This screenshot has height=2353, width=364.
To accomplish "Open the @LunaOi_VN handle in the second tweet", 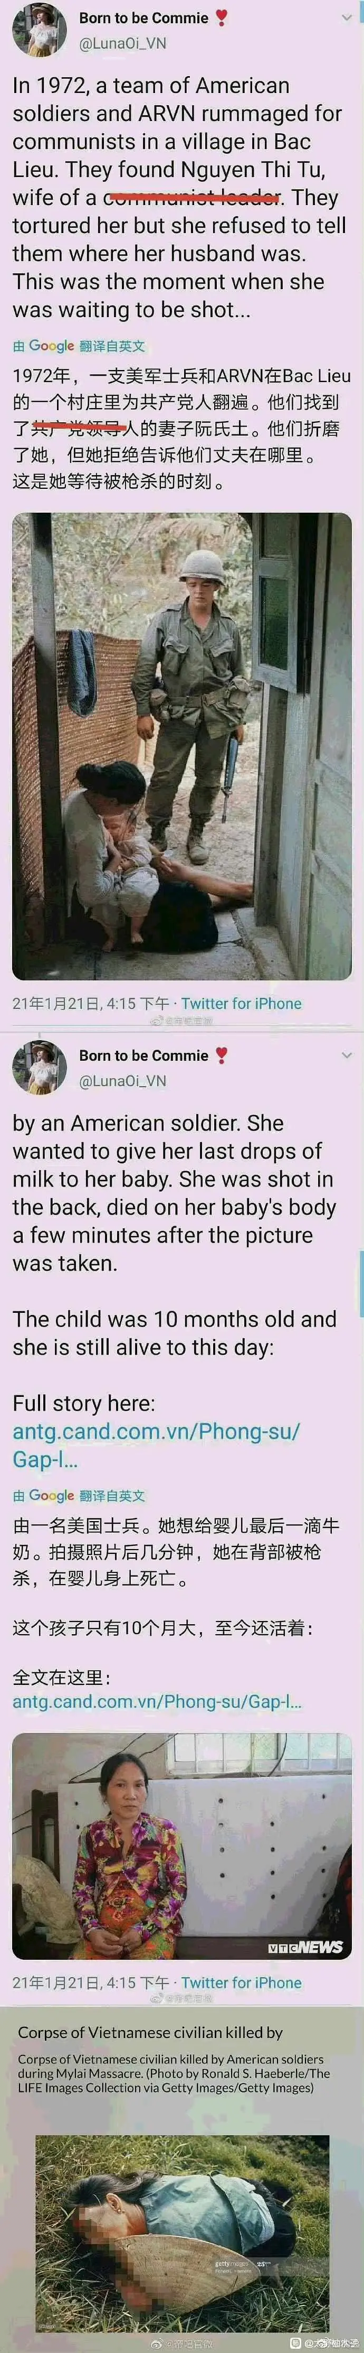I will (x=122, y=1081).
